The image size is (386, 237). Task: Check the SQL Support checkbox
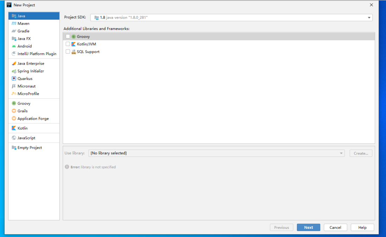(x=68, y=52)
